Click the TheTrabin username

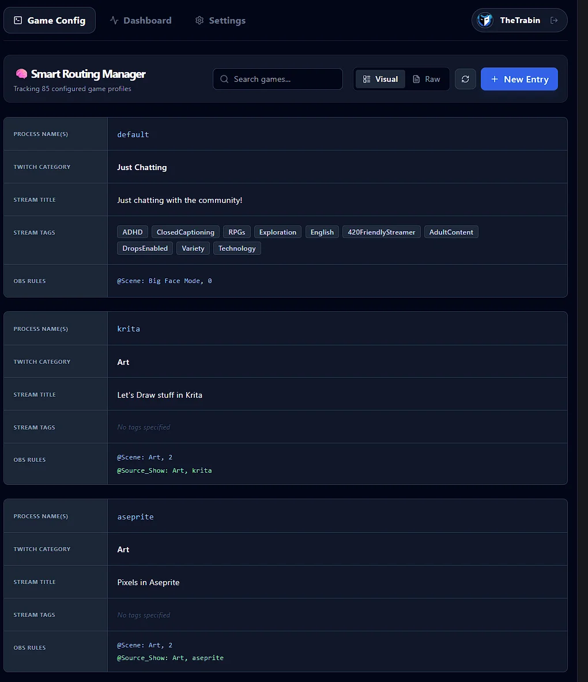pyautogui.click(x=520, y=20)
